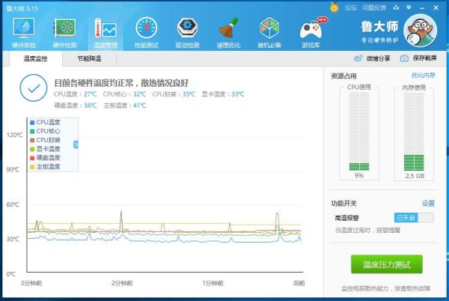Click the 鲁大师 5.15 window title

tap(22, 8)
